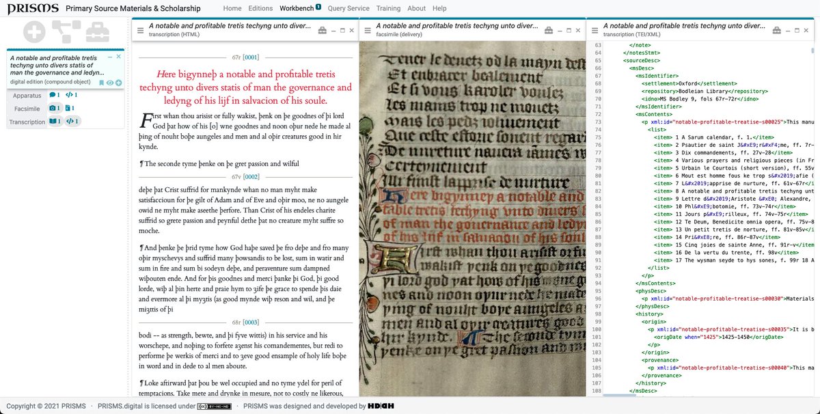Close the facsimile delivery panel
Image resolution: width=820 pixels, height=414 pixels.
pyautogui.click(x=579, y=31)
